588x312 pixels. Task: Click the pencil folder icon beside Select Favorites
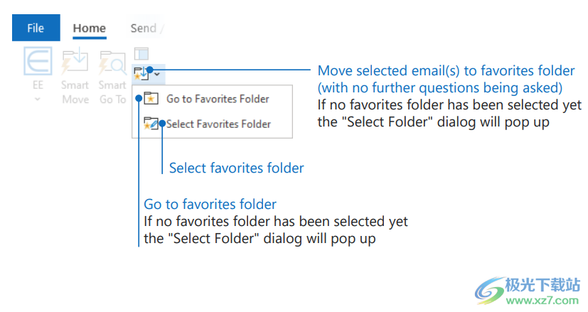150,124
